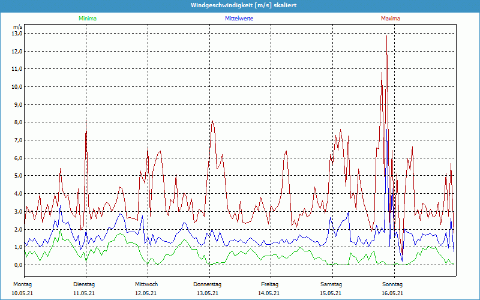Click the '9,0' y-axis value

(18, 104)
